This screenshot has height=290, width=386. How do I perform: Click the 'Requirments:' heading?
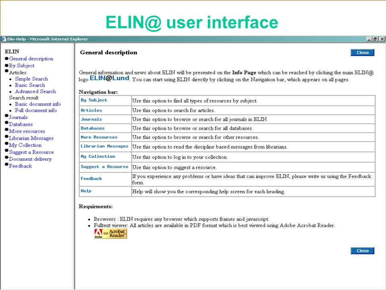click(96, 206)
